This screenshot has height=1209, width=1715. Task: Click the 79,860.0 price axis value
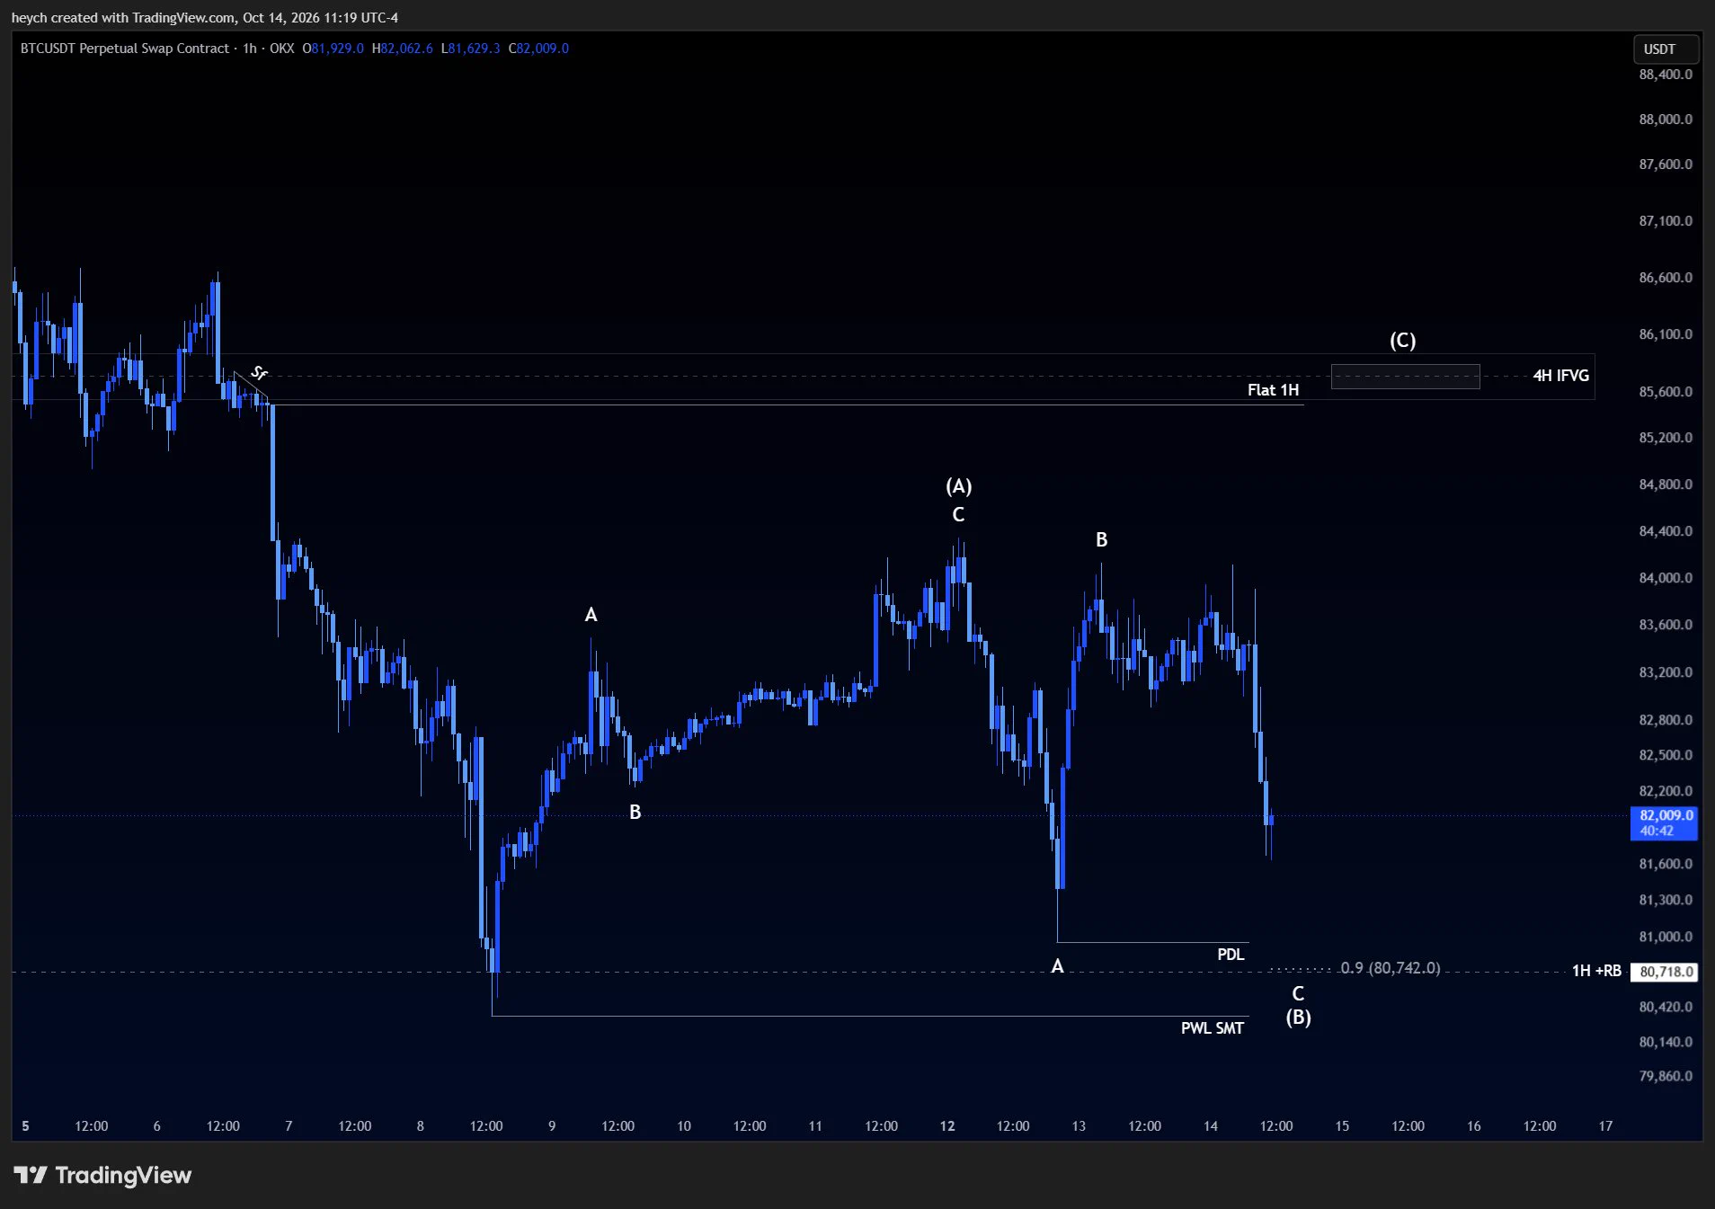[1665, 1076]
